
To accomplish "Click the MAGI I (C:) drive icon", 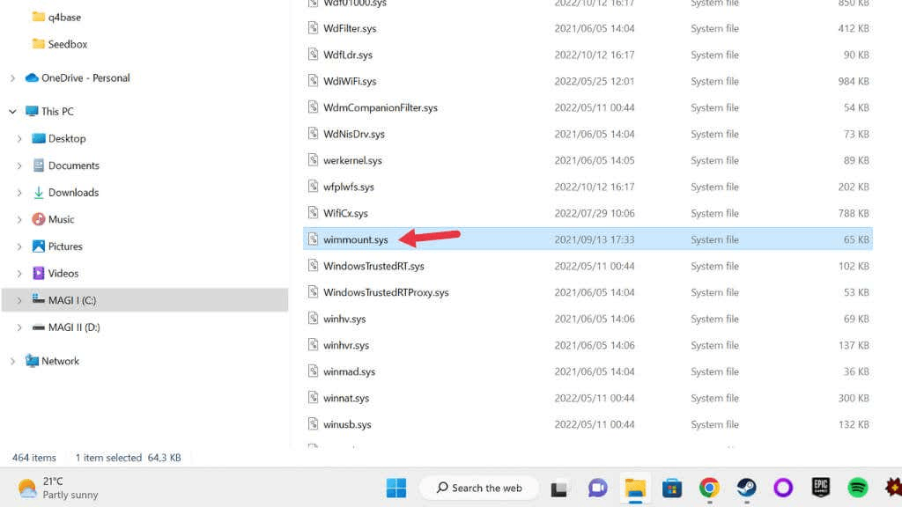I will (x=39, y=299).
